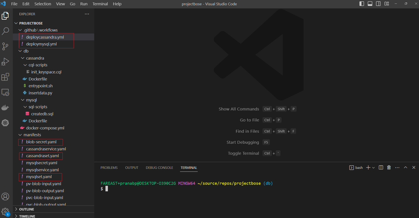Open terminal panel more actions ellipsis

397,167
